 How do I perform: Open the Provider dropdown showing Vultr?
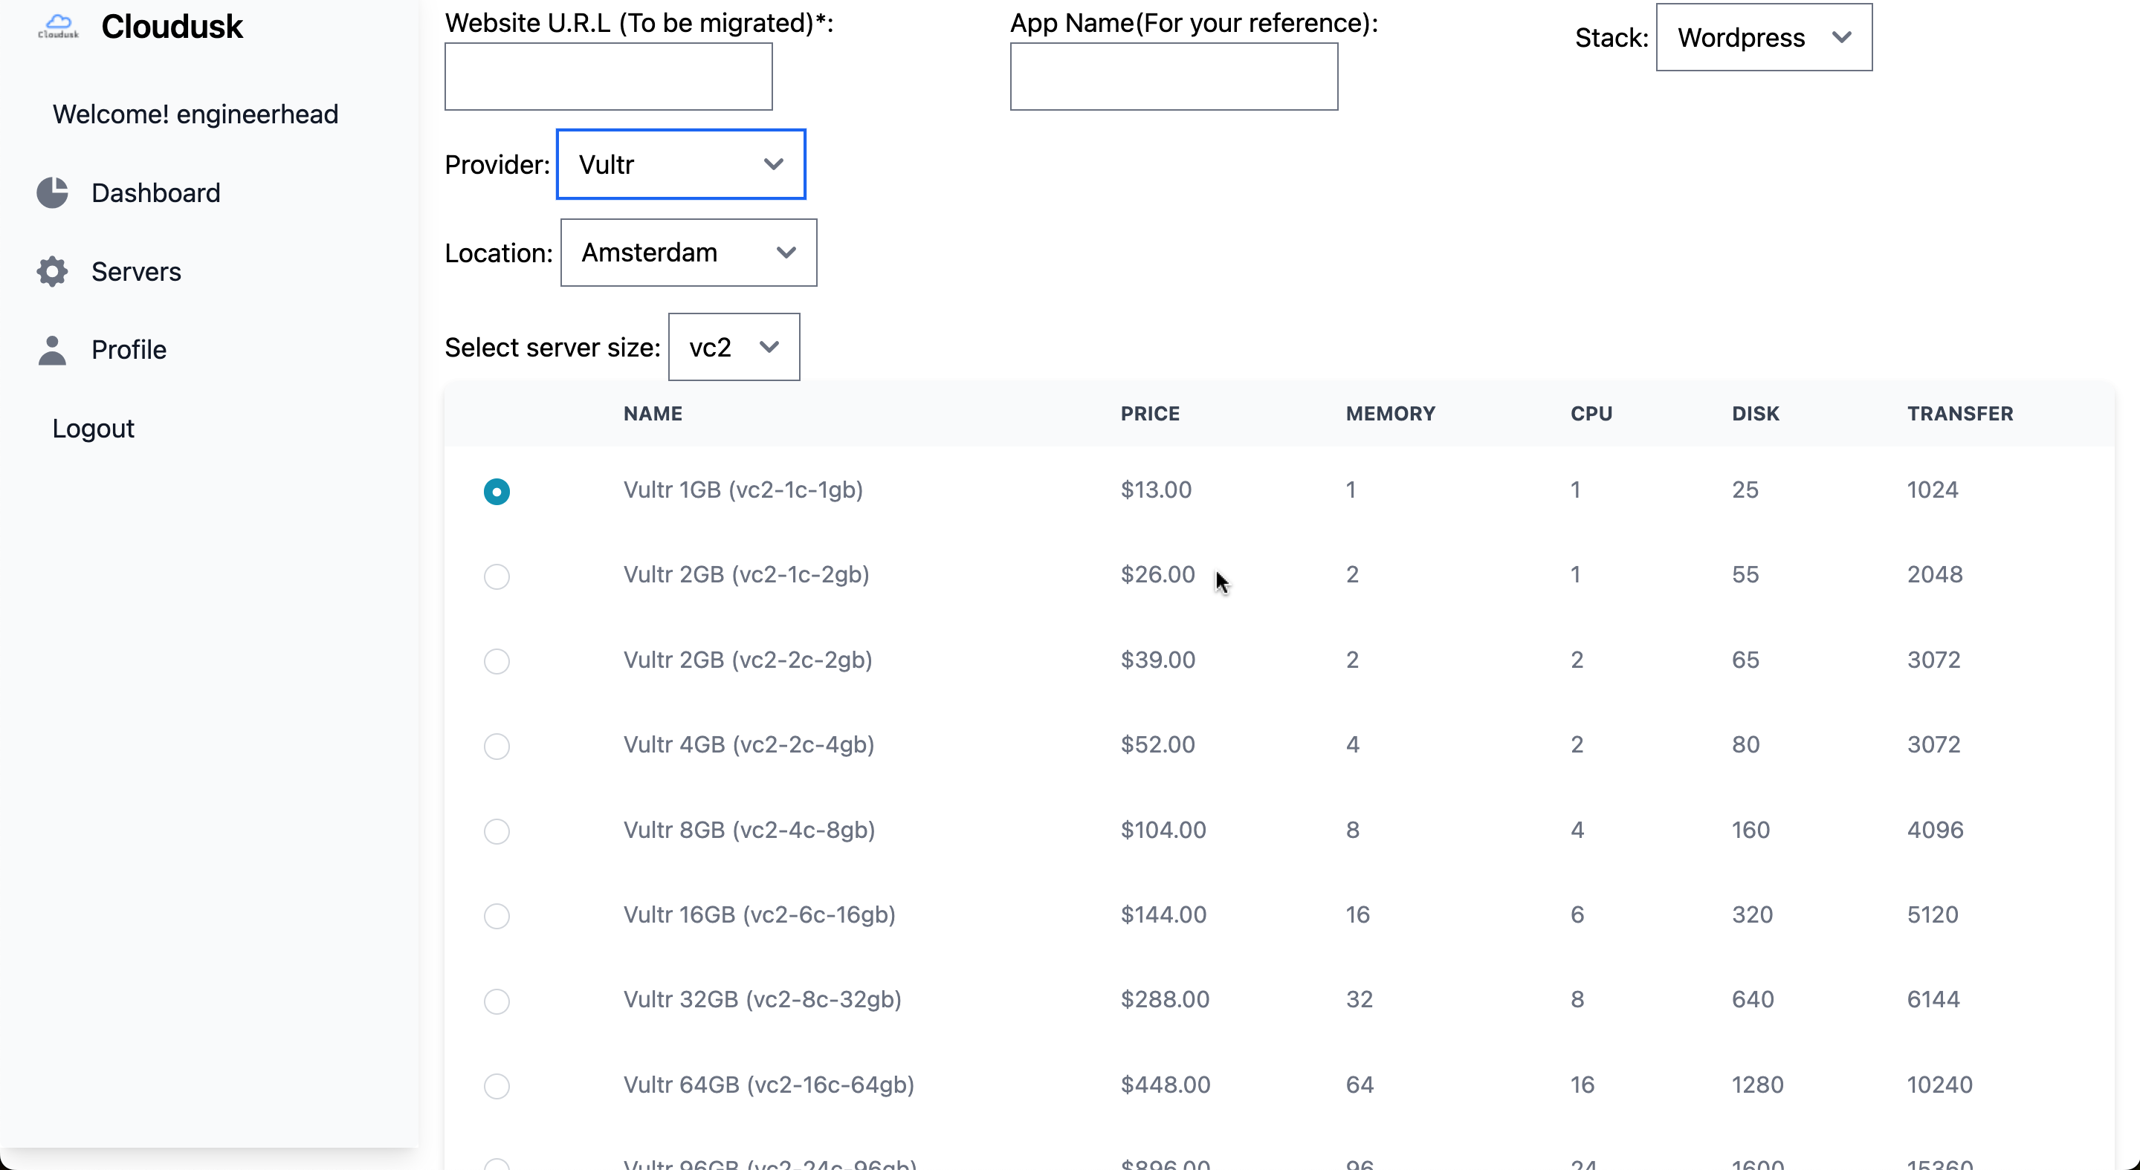680,164
